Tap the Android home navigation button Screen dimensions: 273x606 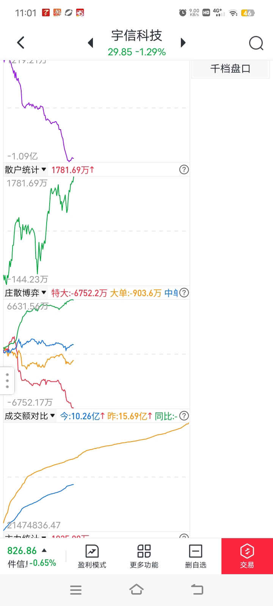(136, 590)
